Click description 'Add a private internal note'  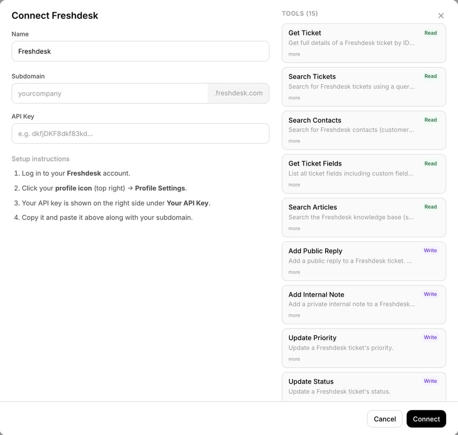tap(351, 304)
